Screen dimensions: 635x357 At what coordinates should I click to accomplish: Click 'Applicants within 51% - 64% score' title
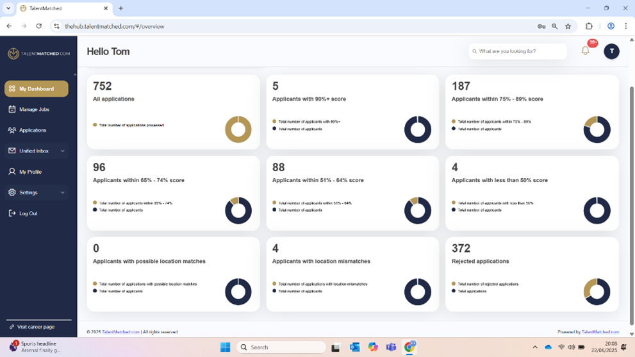[318, 180]
